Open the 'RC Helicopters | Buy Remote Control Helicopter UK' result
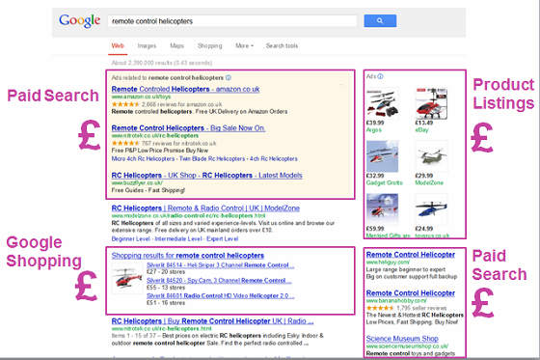 click(x=212, y=321)
